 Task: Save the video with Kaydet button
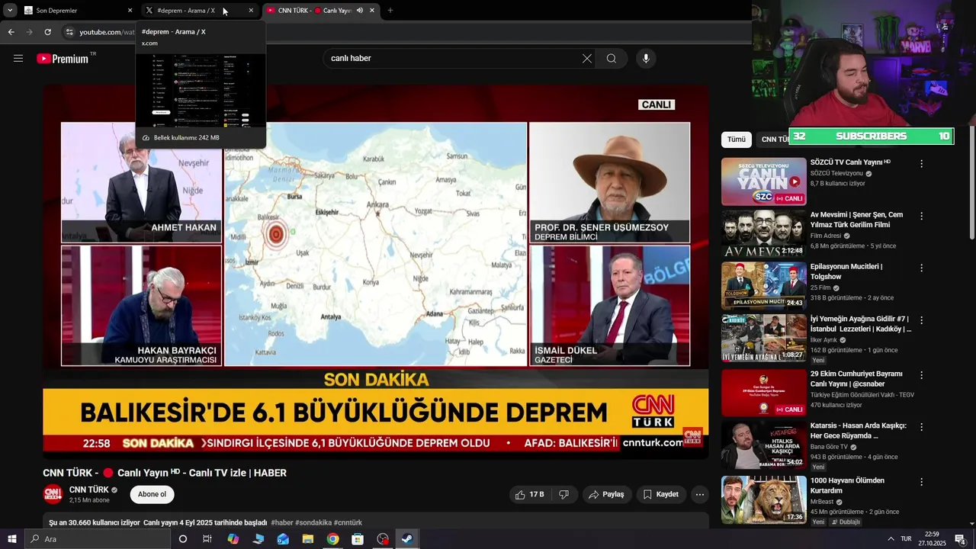pyautogui.click(x=660, y=494)
